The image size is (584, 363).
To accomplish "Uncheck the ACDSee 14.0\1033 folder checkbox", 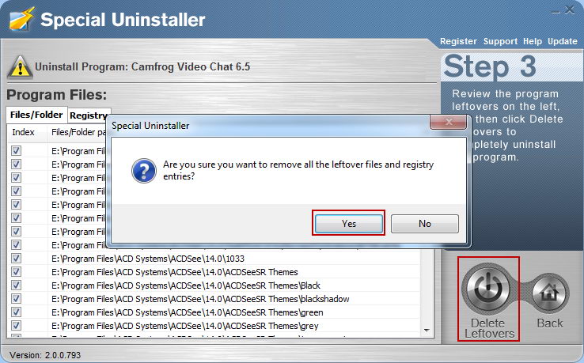I will coord(16,259).
